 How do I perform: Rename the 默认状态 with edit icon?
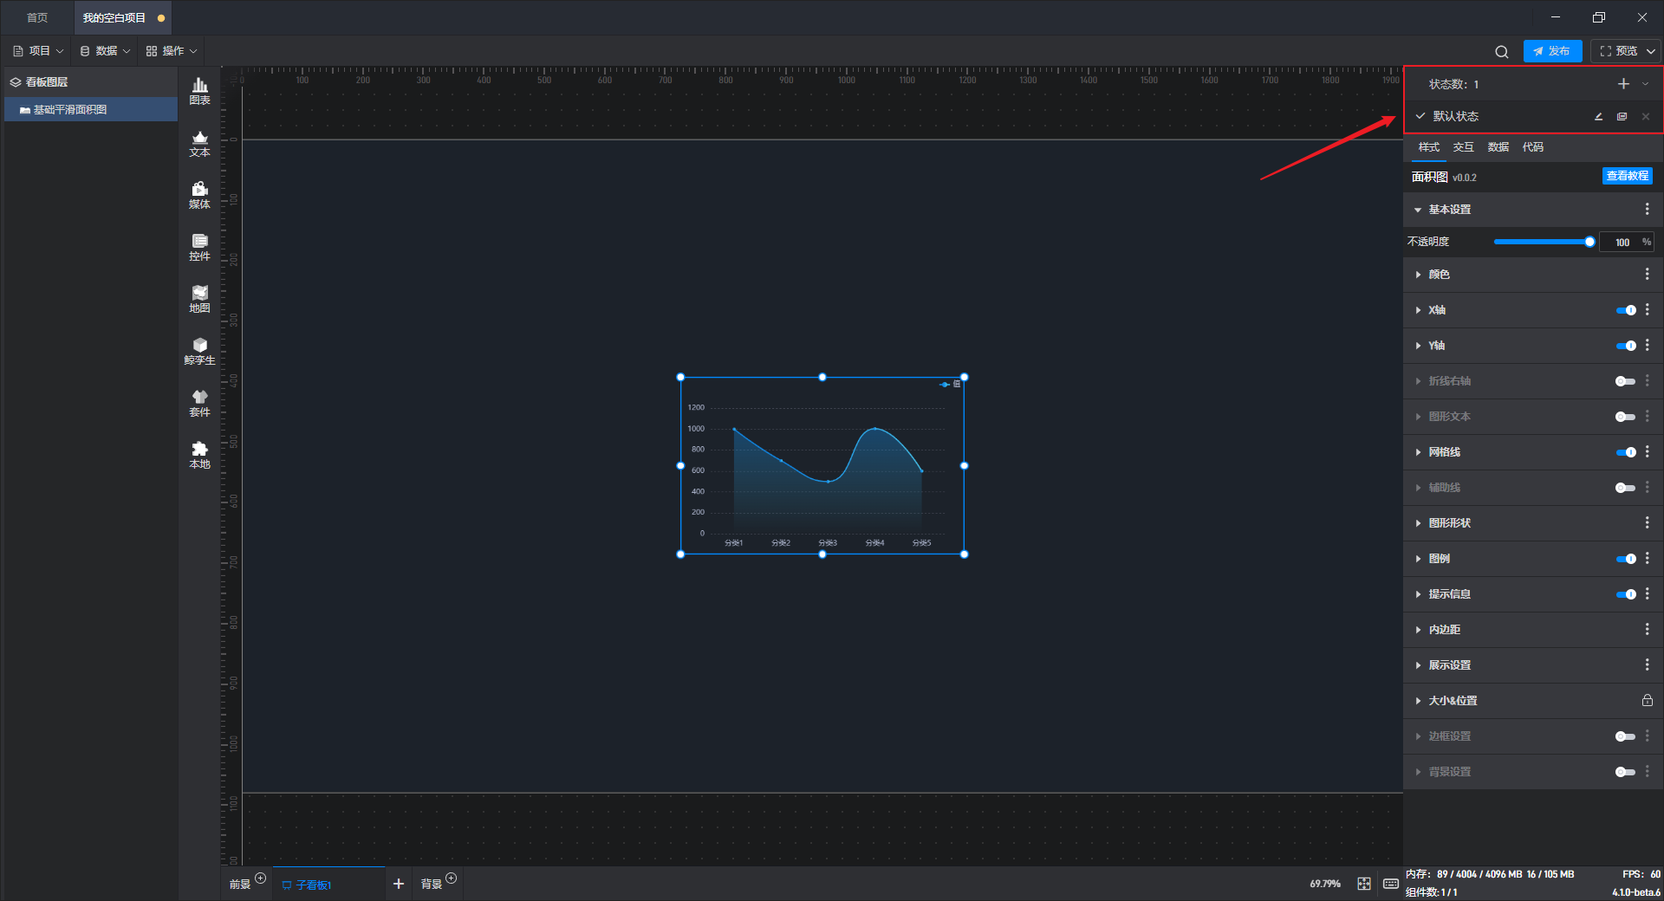coord(1598,116)
